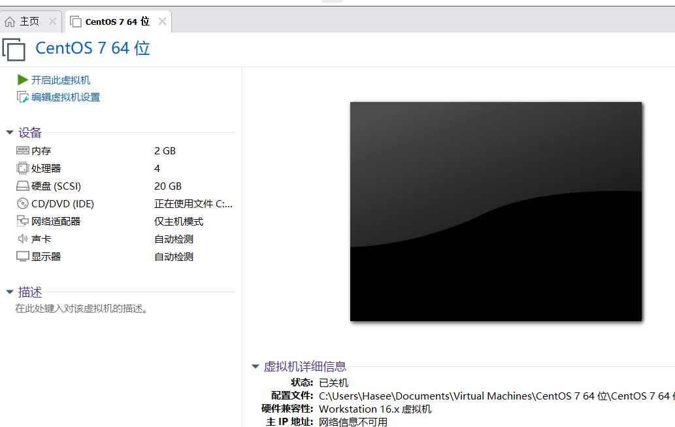Screen dimensions: 675x427
Task: Collapse the 设备 section
Action: 9,132
